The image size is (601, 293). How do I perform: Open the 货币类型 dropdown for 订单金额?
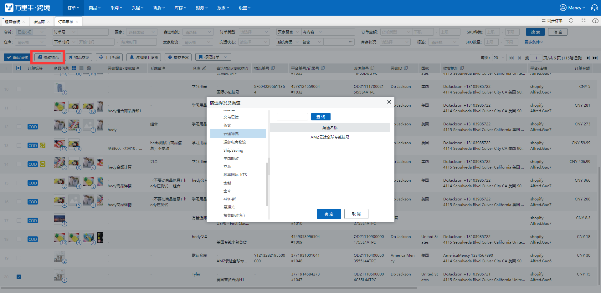tap(396, 32)
